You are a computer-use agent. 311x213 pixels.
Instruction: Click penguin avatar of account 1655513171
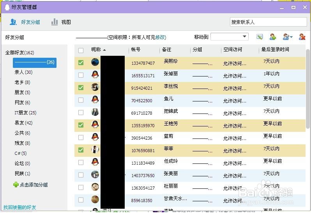[95, 75]
